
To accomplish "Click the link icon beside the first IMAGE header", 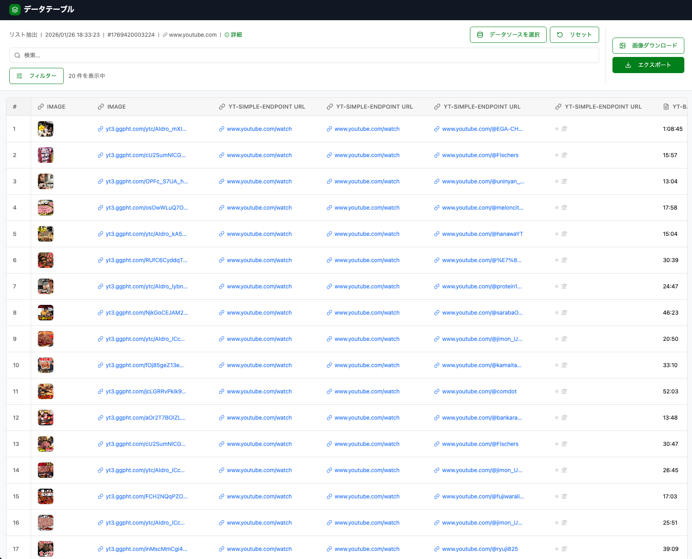I will click(40, 106).
